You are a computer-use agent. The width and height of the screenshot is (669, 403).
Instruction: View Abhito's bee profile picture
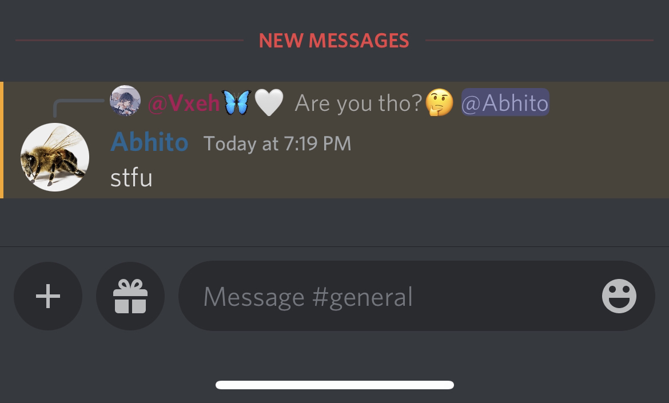(55, 157)
